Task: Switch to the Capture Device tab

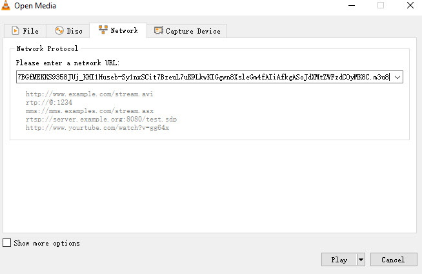Action: (x=193, y=31)
